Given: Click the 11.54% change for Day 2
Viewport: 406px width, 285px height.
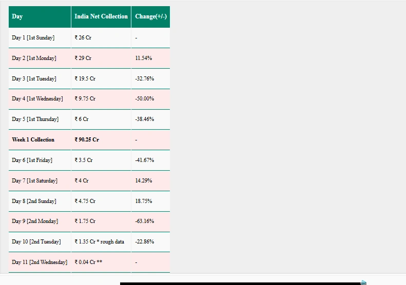Looking at the screenshot, I should [143, 58].
